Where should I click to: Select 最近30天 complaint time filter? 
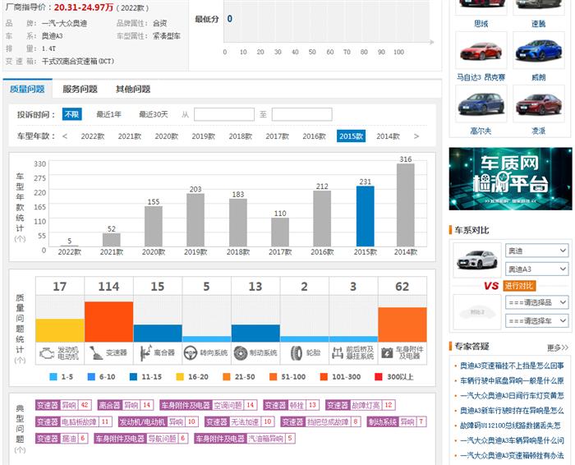[x=154, y=114]
